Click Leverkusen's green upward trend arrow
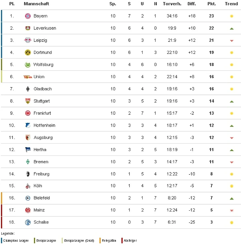The width and height of the screenshot is (241, 247). (231, 28)
